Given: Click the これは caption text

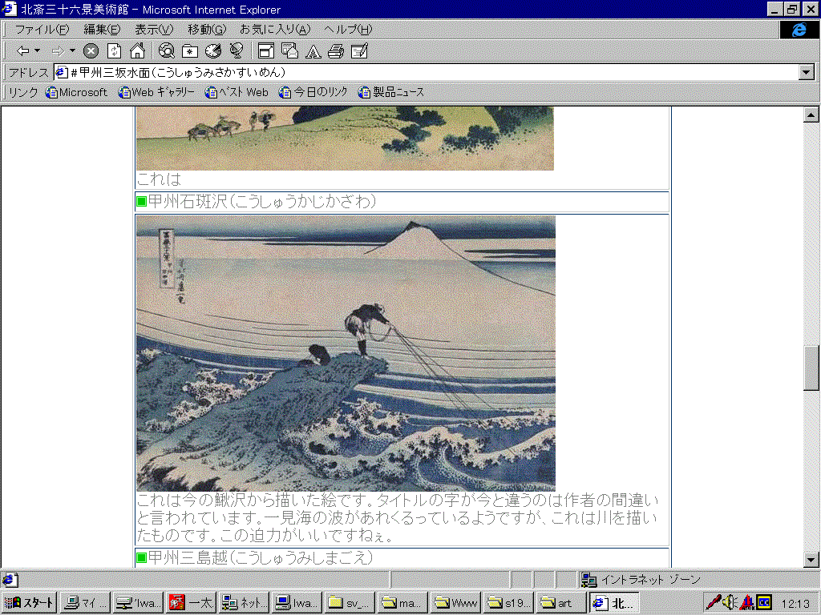Looking at the screenshot, I should tap(159, 179).
